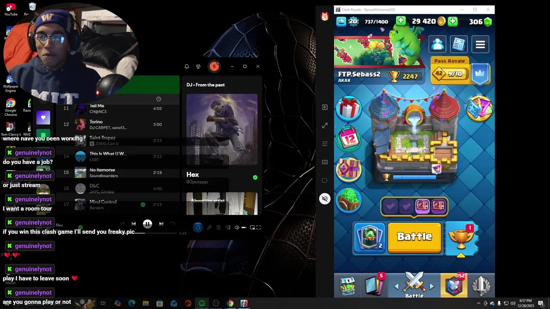Image resolution: width=550 pixels, height=309 pixels.
Task: Open the About the artist card
Action: [222, 203]
